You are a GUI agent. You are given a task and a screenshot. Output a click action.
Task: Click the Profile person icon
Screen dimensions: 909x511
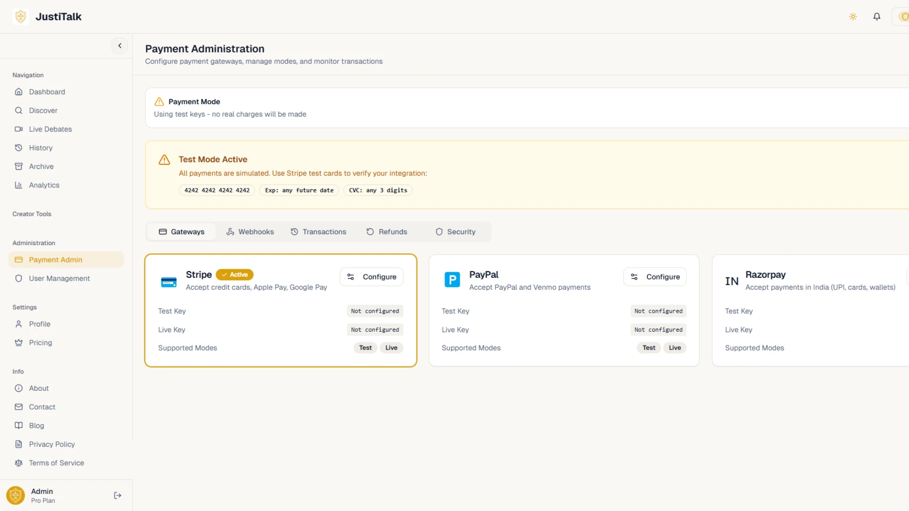tap(18, 324)
